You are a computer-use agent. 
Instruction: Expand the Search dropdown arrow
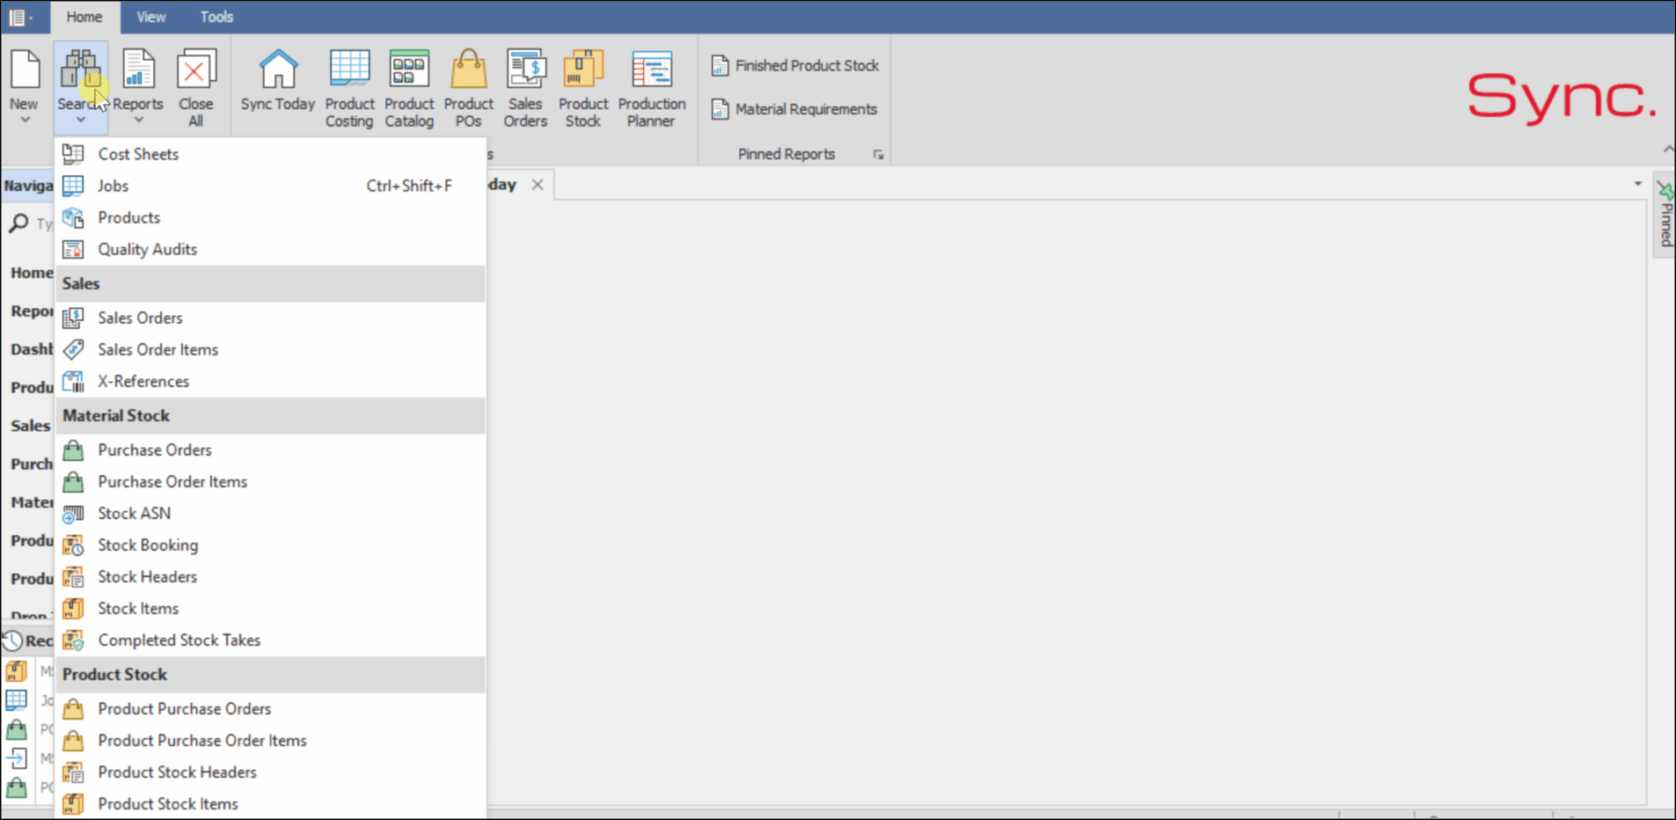click(x=80, y=120)
